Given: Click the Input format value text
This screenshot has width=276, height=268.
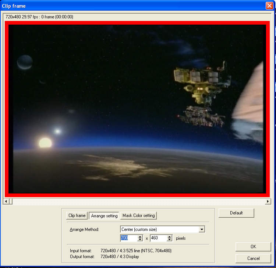Looking at the screenshot, I should (x=136, y=251).
